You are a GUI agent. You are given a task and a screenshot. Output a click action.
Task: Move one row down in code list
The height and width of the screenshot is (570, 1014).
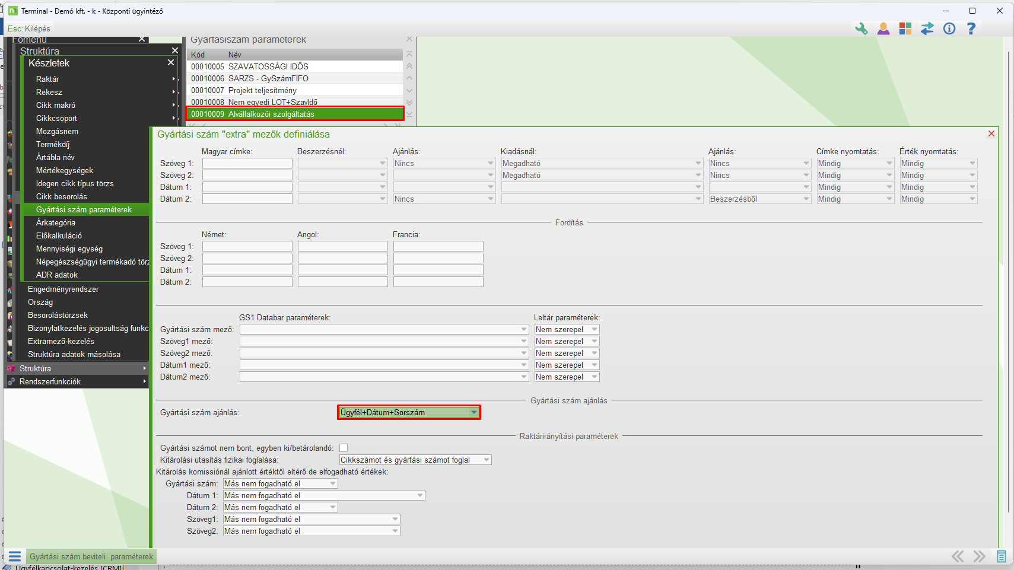pyautogui.click(x=409, y=90)
